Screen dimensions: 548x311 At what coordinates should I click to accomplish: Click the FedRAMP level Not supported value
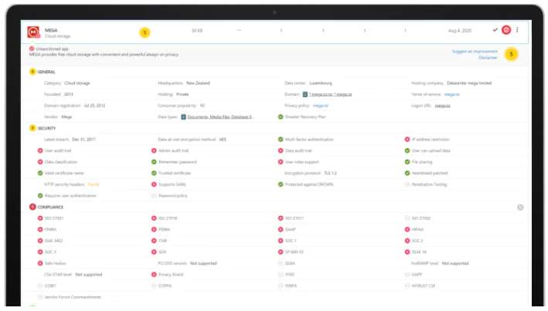[x=455, y=263]
